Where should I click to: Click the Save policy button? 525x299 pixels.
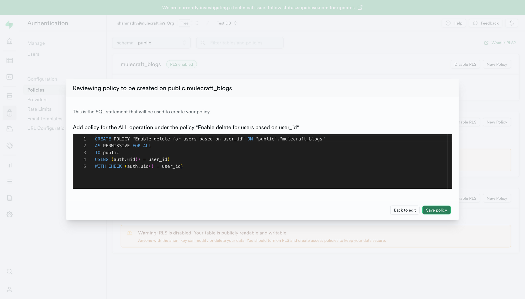click(436, 210)
